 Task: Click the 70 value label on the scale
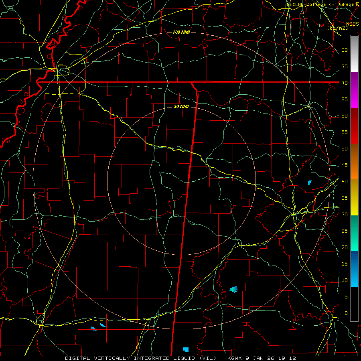click(x=345, y=83)
